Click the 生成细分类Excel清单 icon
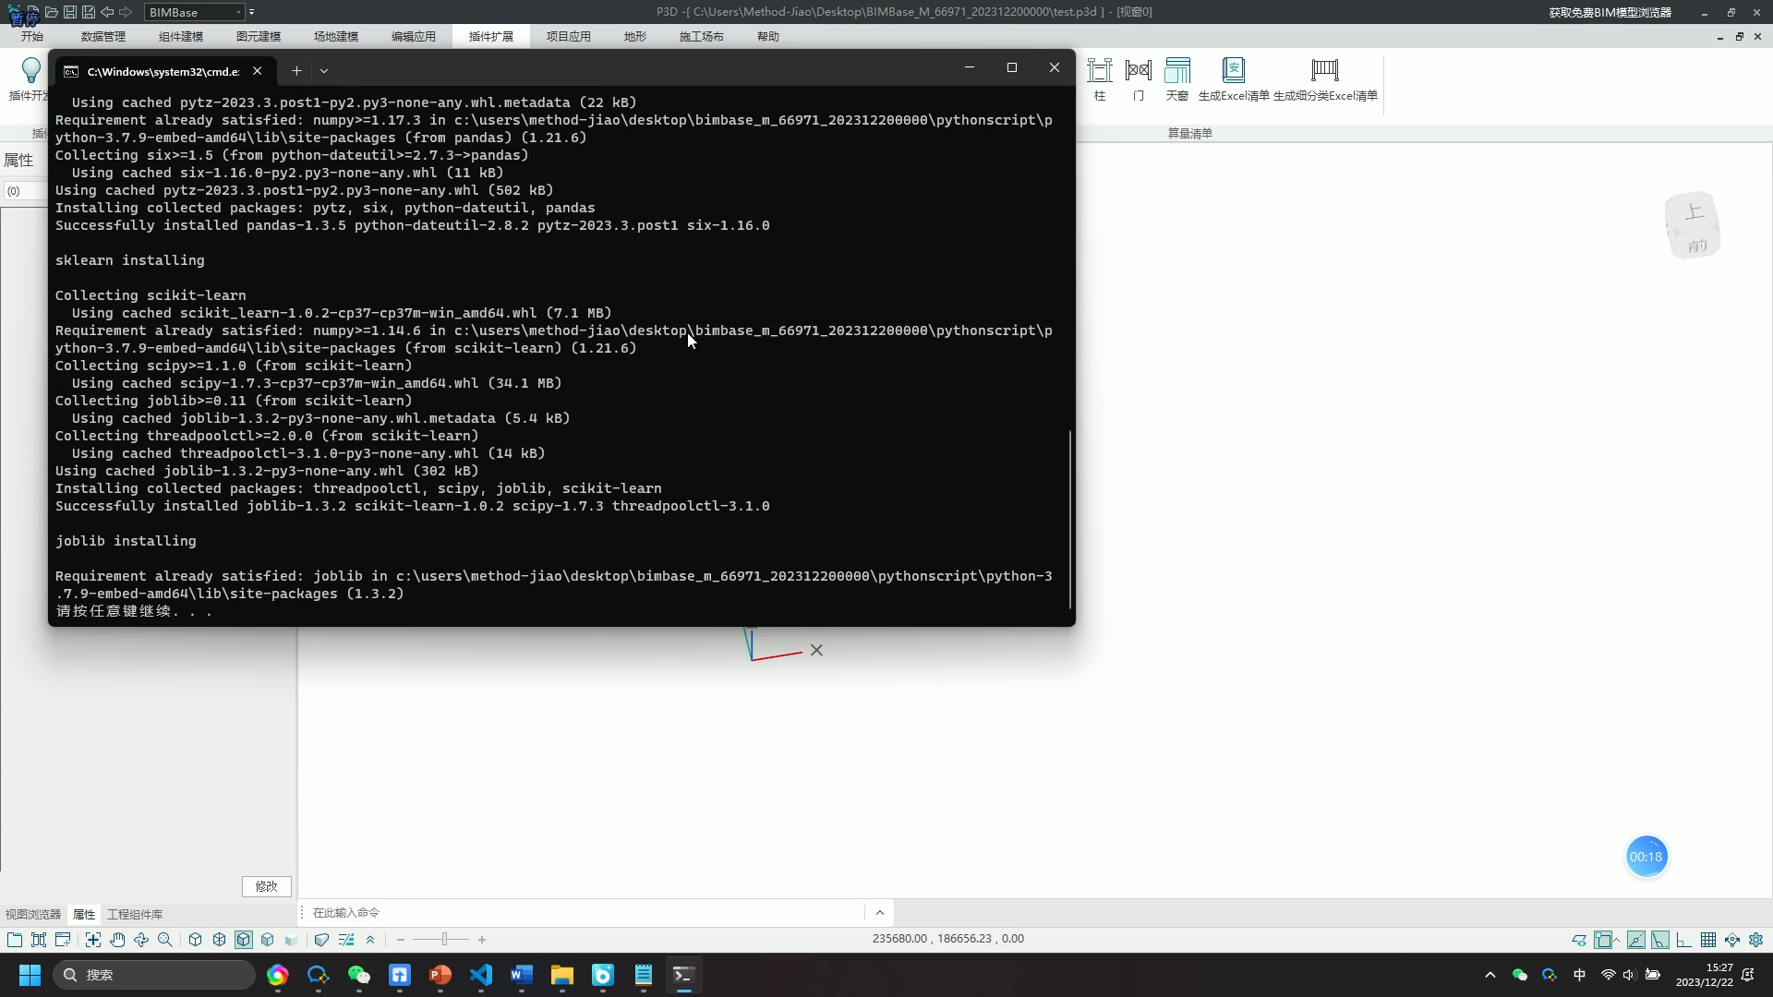The height and width of the screenshot is (997, 1773). click(1324, 71)
